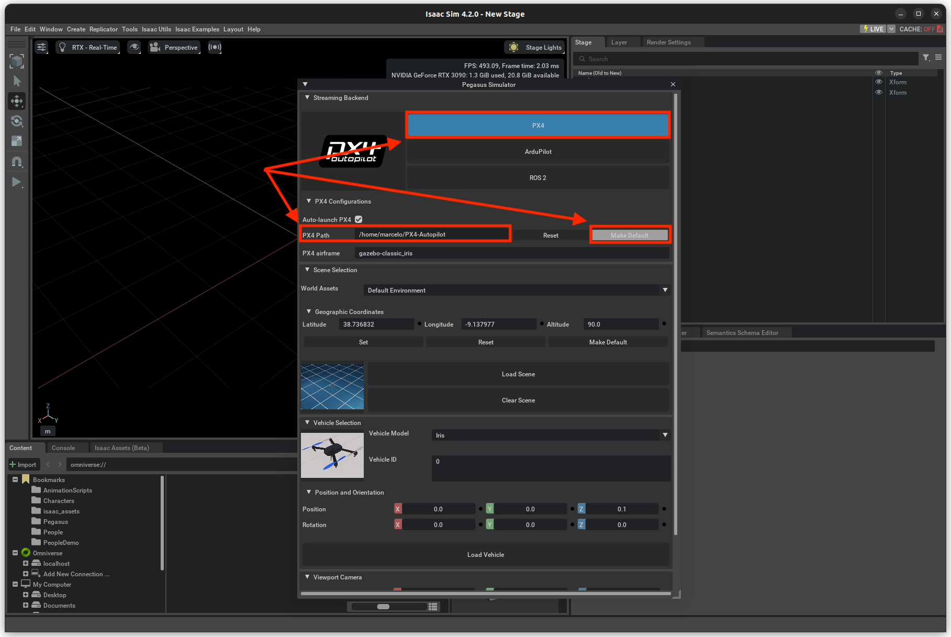Open the Replicator menu
Image resolution: width=951 pixels, height=637 pixels.
click(x=104, y=29)
